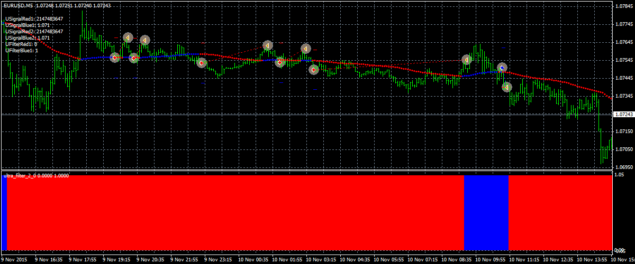Click the 9 Nov 17:55 time label

coord(83,260)
